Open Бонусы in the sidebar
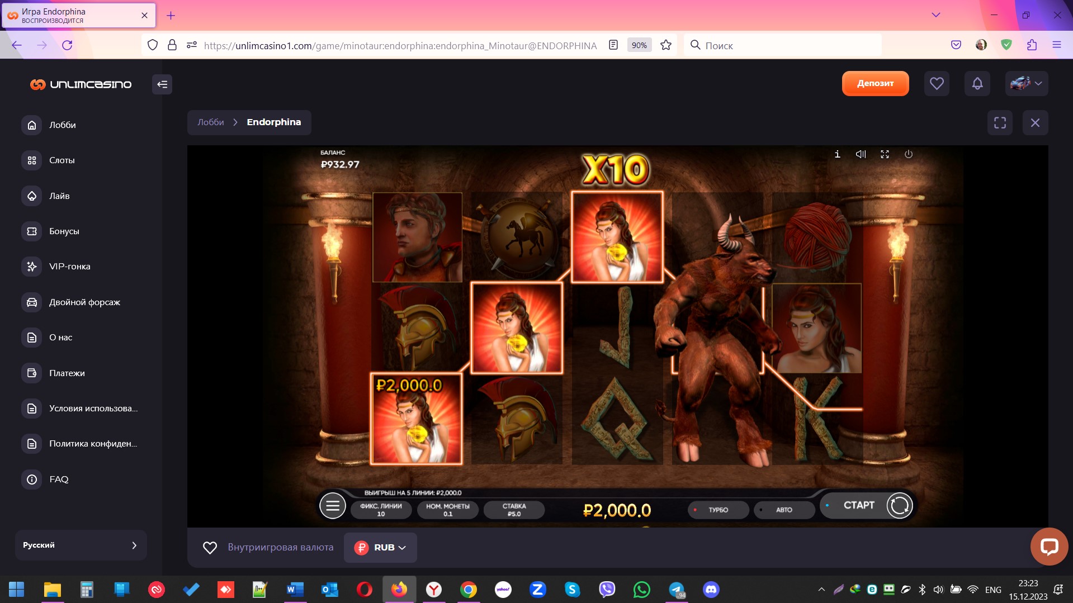The image size is (1073, 603). (x=64, y=231)
